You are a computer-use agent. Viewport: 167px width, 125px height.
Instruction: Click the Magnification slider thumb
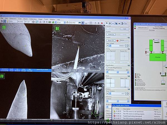[117, 72]
